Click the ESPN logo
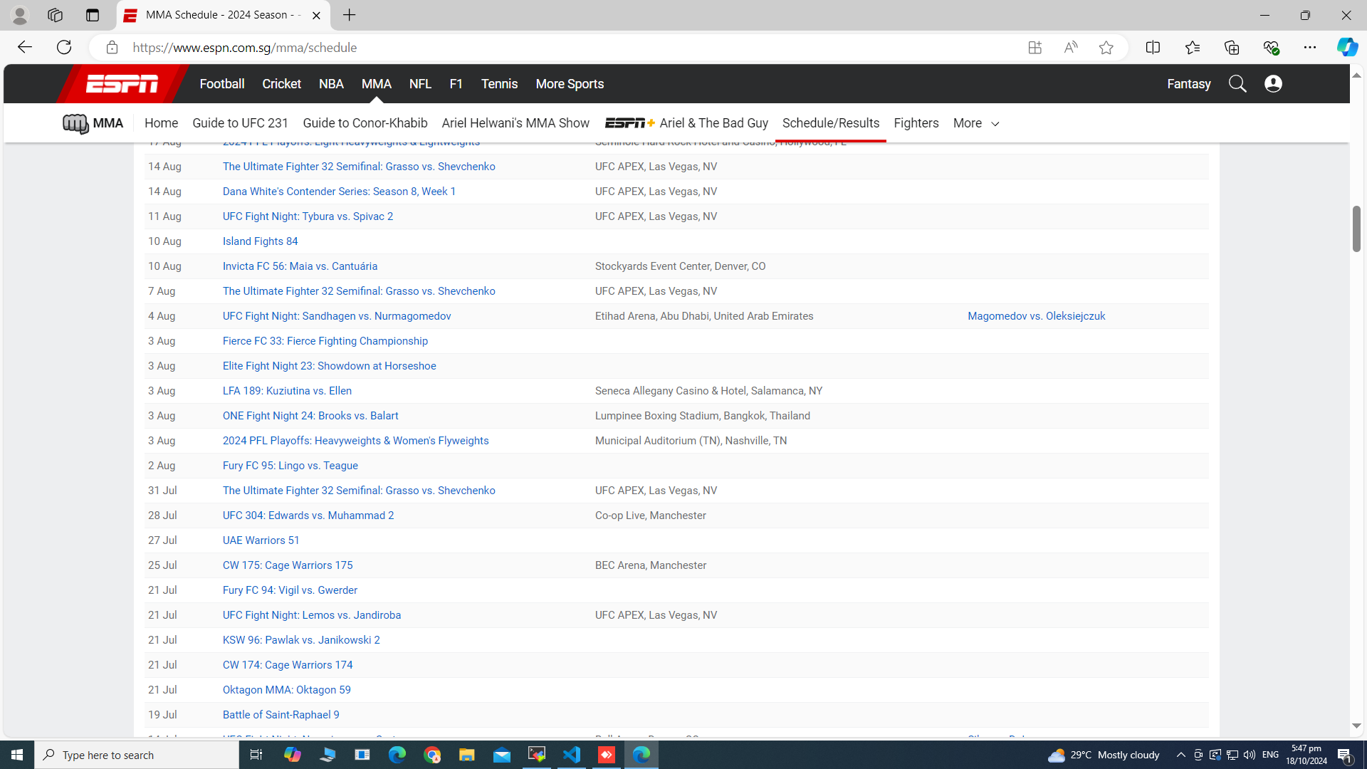 click(122, 84)
